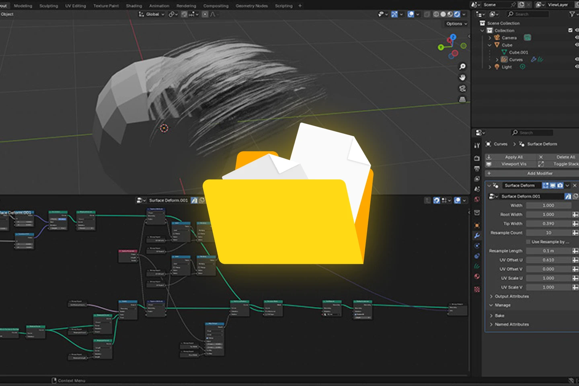Toggle modifier show in render (camera icon)
This screenshot has width=579, height=386.
tap(560, 185)
